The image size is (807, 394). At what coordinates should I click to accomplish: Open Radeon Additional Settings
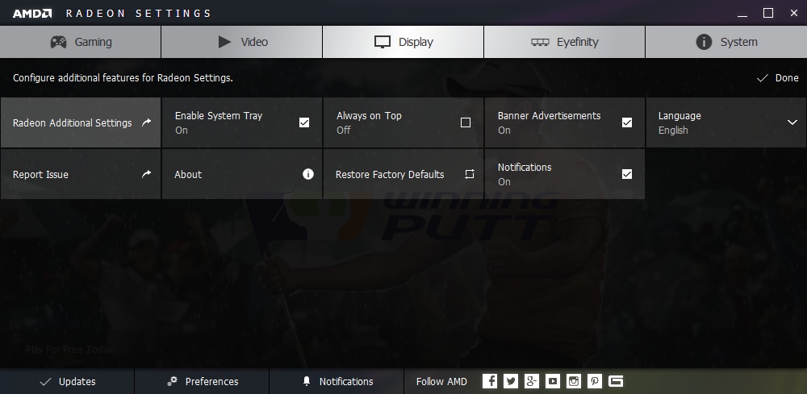81,122
